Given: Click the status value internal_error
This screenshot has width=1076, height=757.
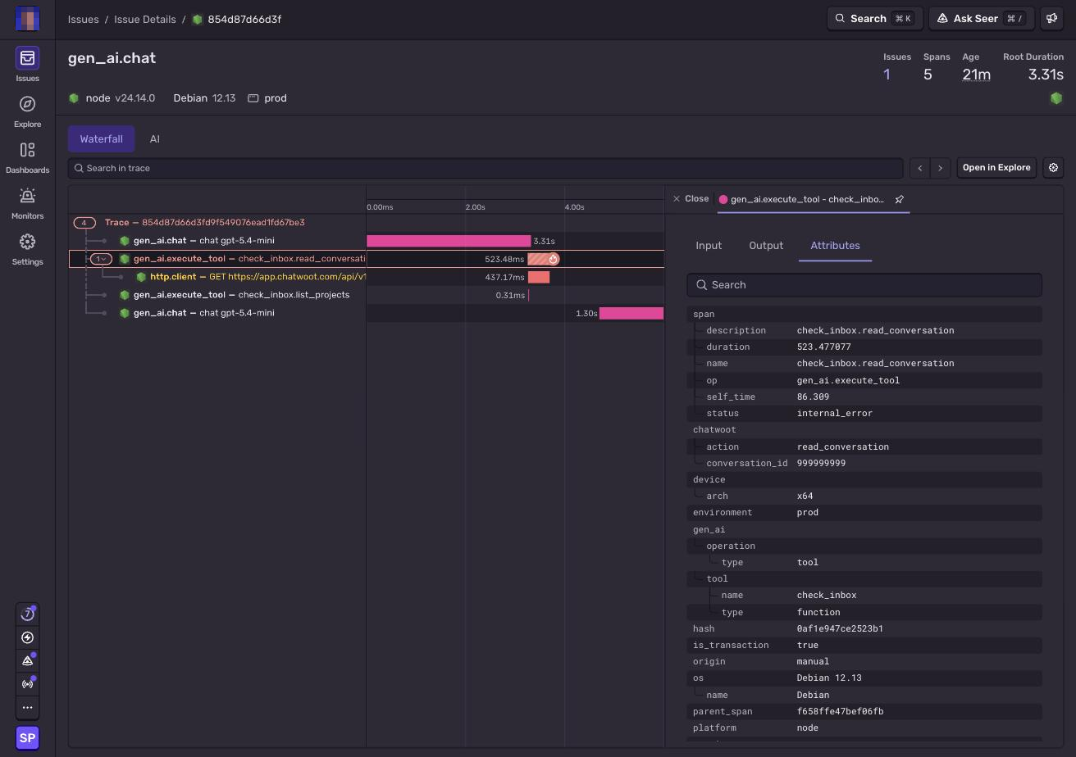Looking at the screenshot, I should coord(835,413).
